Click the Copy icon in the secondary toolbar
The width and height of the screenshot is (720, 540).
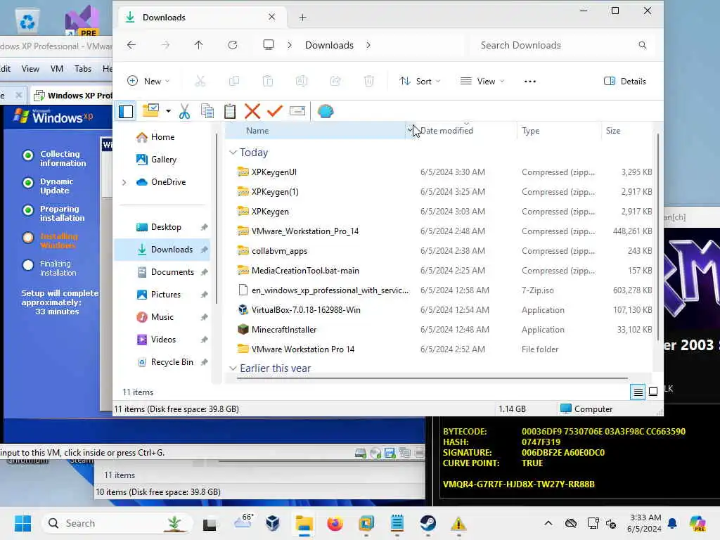click(x=207, y=111)
